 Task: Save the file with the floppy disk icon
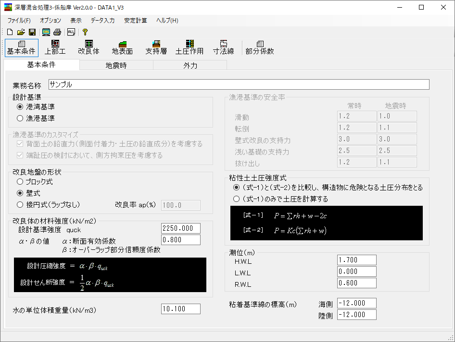tap(32, 32)
